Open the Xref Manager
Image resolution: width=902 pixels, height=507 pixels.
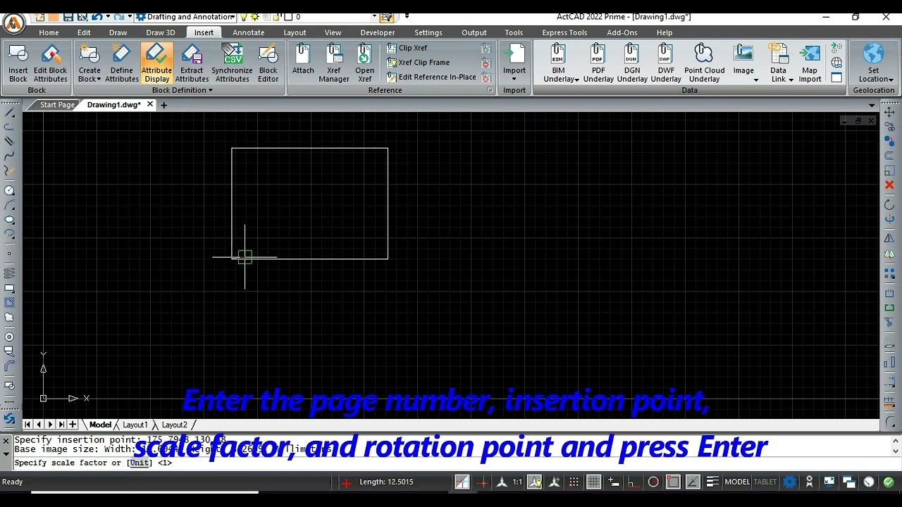(x=334, y=63)
